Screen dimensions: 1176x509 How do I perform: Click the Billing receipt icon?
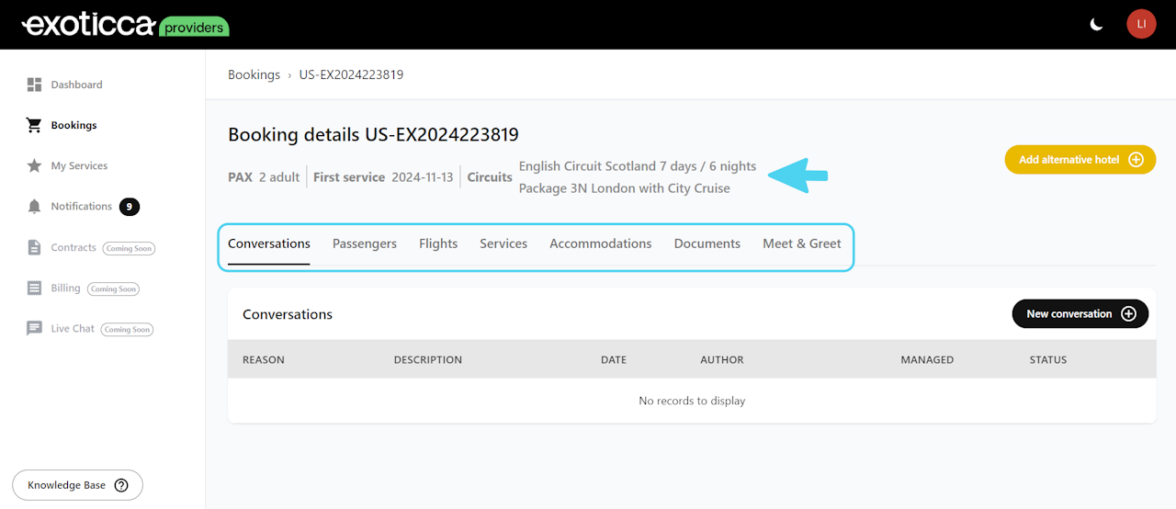tap(34, 288)
